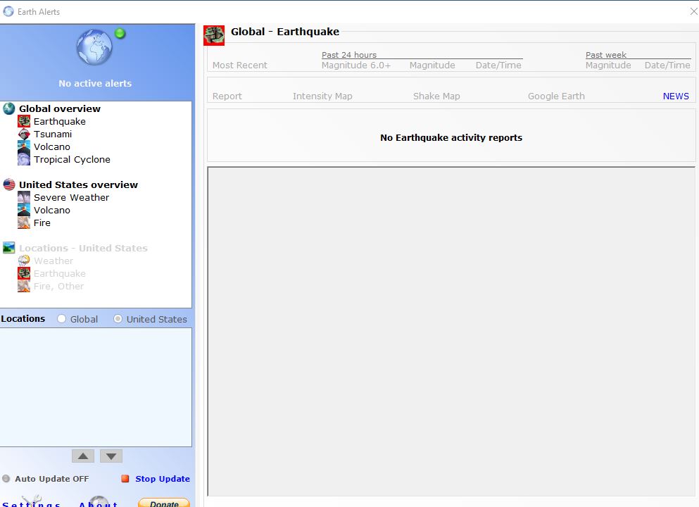
Task: Click the green status indicator dot
Action: [x=120, y=33]
